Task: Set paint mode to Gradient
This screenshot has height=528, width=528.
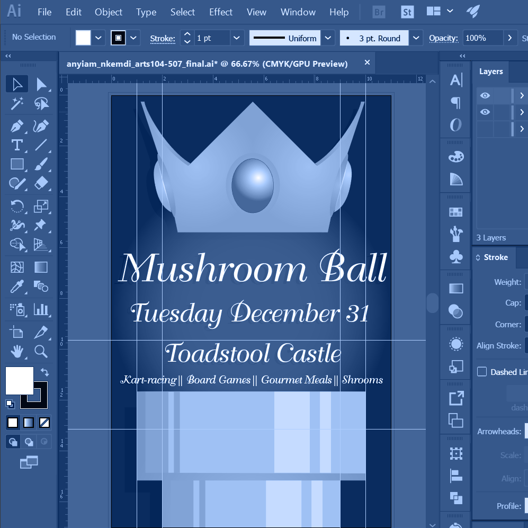Action: 29,422
